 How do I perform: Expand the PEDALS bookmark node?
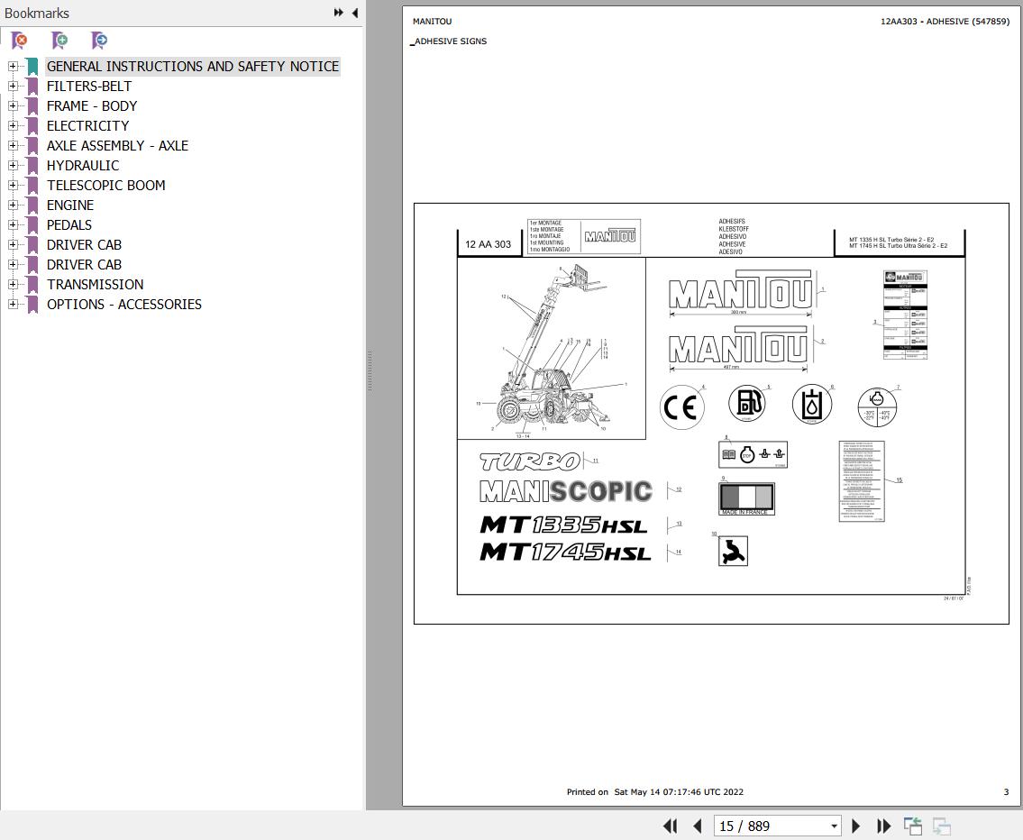[x=13, y=225]
